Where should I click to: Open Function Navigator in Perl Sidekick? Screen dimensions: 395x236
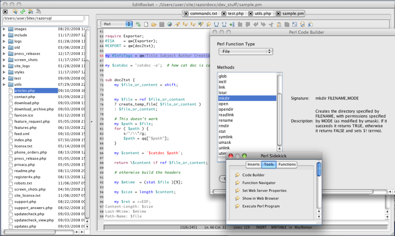pos(259,183)
